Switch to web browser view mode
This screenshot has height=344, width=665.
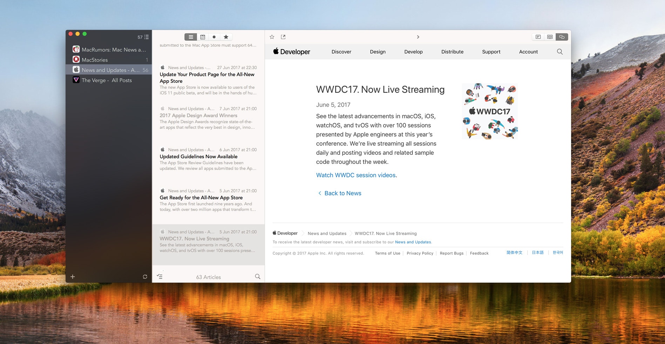tap(562, 37)
